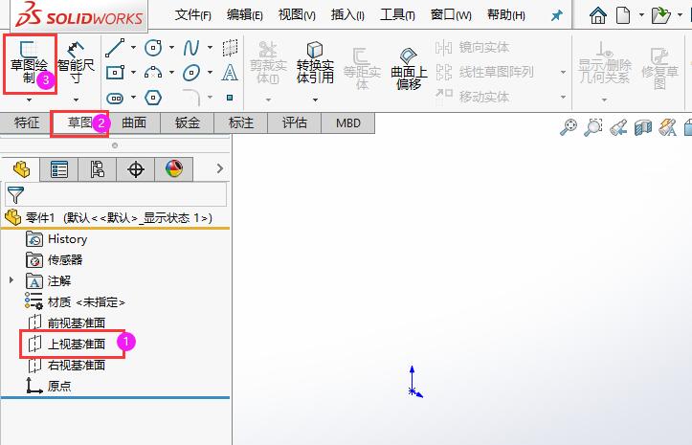
Task: Open the 编辑(E) menu
Action: (x=244, y=15)
